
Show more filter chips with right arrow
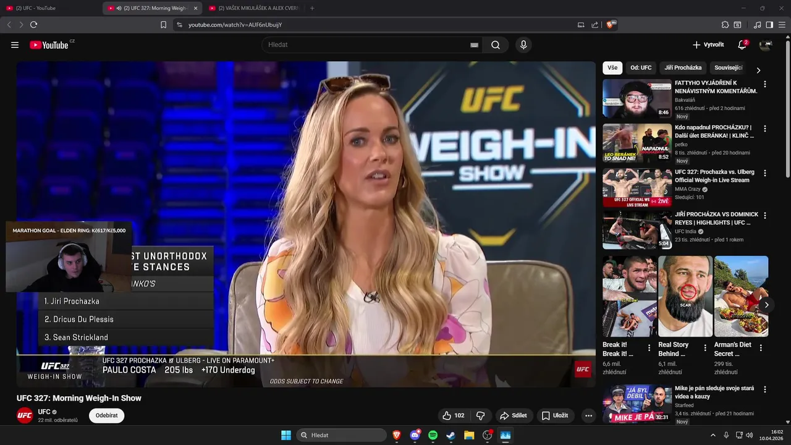pyautogui.click(x=758, y=70)
